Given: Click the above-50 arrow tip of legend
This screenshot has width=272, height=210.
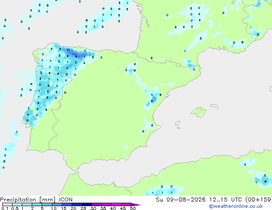Looking at the screenshot, I should pyautogui.click(x=136, y=204).
